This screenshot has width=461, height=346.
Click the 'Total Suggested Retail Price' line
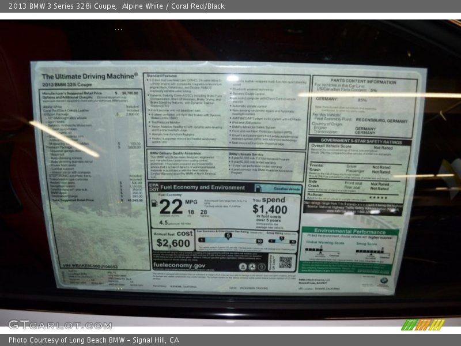click(x=97, y=200)
